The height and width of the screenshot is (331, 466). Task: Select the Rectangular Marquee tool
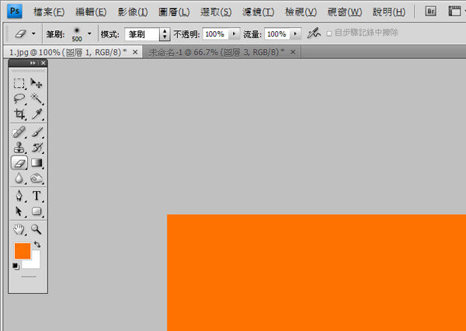19,83
